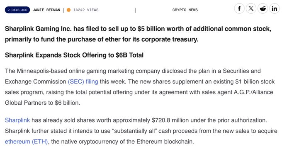
Task: Click the 14242 VIEWS counter
Action: coord(86,10)
